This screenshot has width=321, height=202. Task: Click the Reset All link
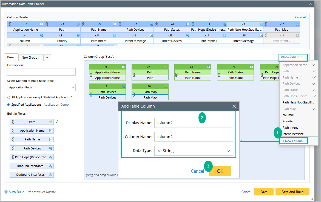pyautogui.click(x=300, y=17)
